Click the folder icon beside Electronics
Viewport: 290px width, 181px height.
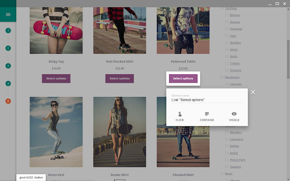click(x=222, y=77)
